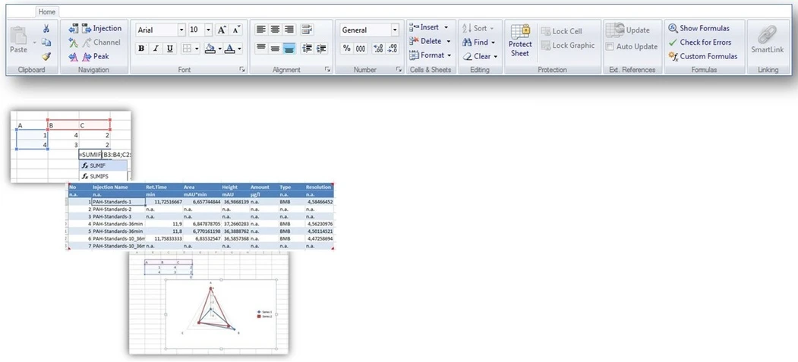
Task: Click the Lock Graphic button
Action: [567, 46]
